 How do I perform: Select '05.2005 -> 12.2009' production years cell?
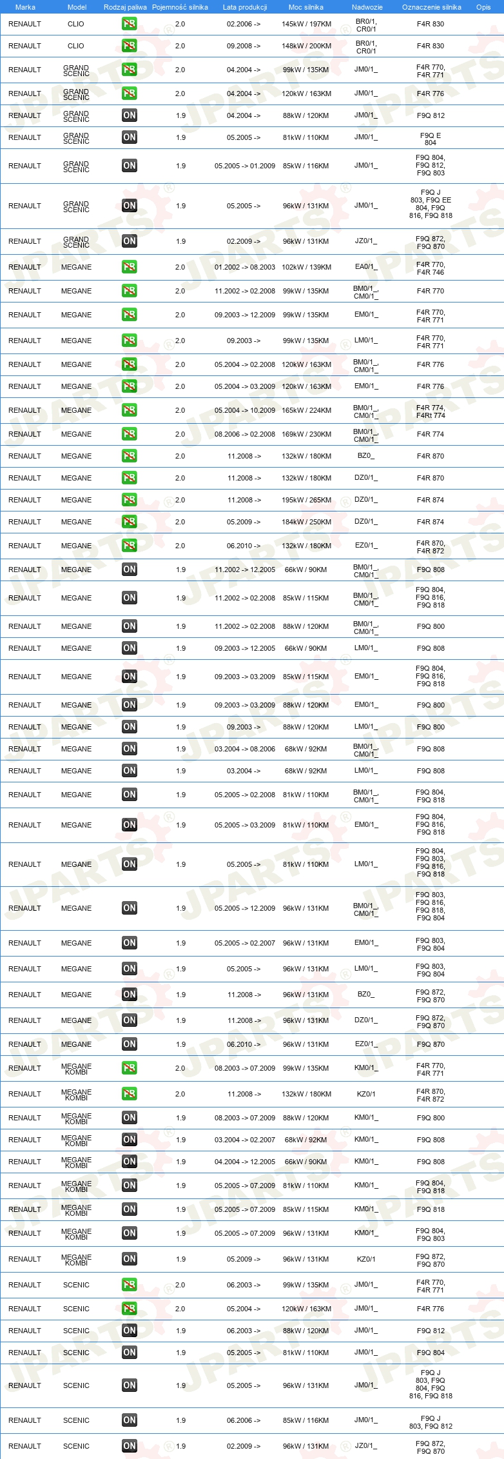tap(245, 908)
